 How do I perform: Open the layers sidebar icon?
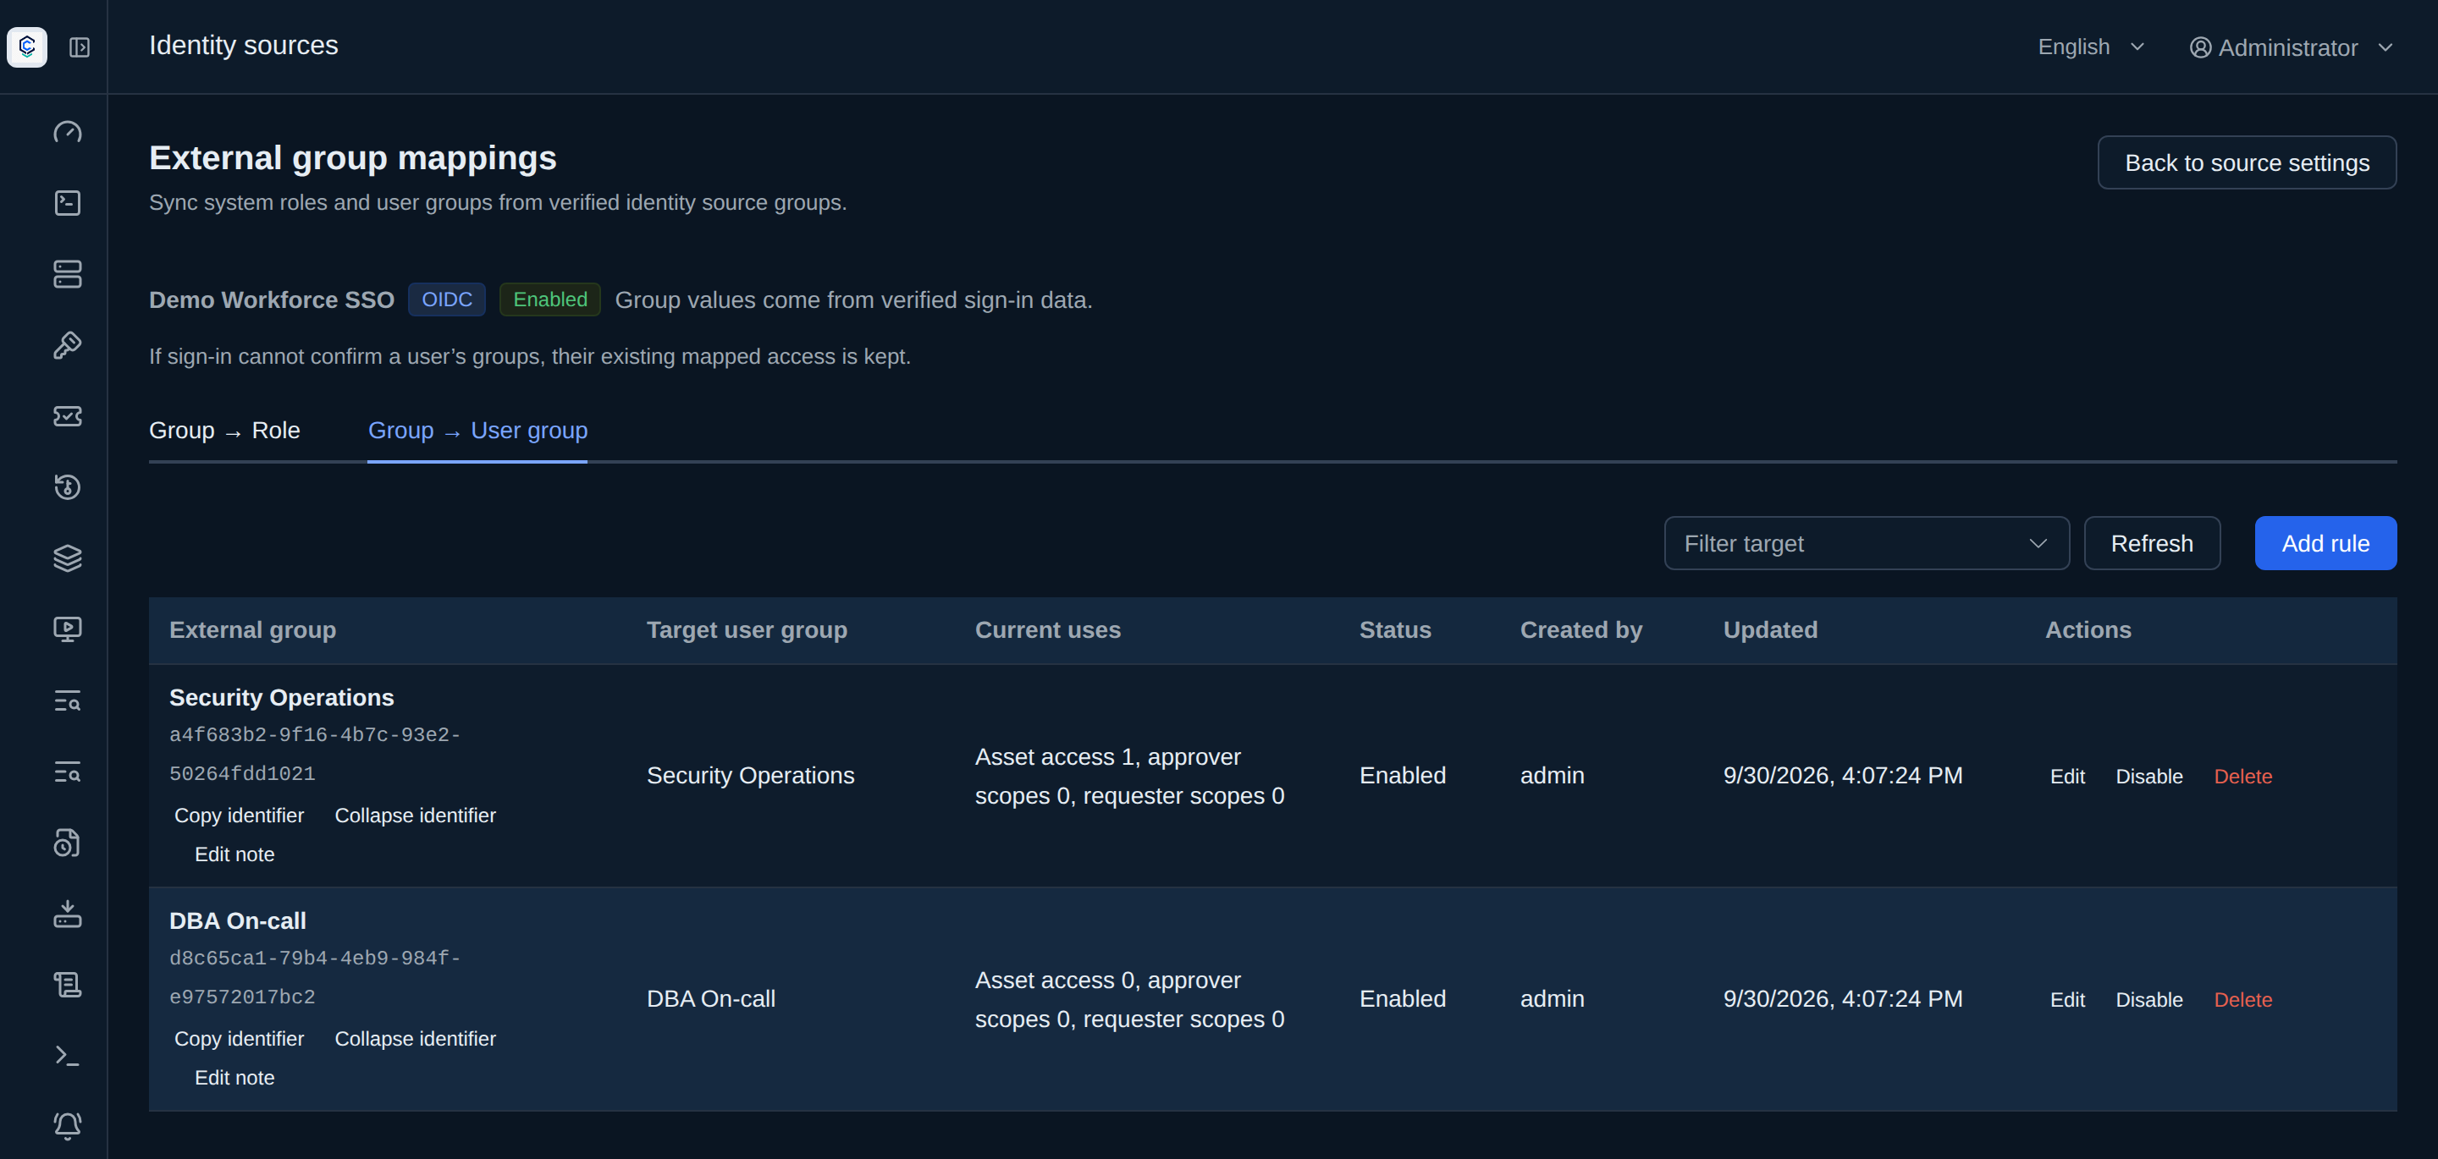(x=67, y=558)
